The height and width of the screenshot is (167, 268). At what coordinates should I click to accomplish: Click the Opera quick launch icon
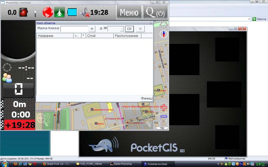pyautogui.click(x=35, y=164)
